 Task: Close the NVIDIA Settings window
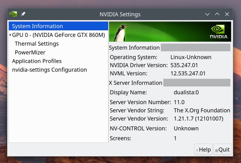227,14
